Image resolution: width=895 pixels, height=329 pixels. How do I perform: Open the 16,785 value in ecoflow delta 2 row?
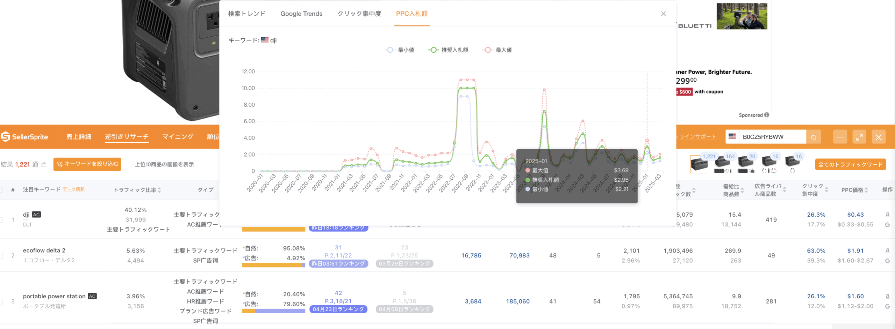[x=471, y=255]
